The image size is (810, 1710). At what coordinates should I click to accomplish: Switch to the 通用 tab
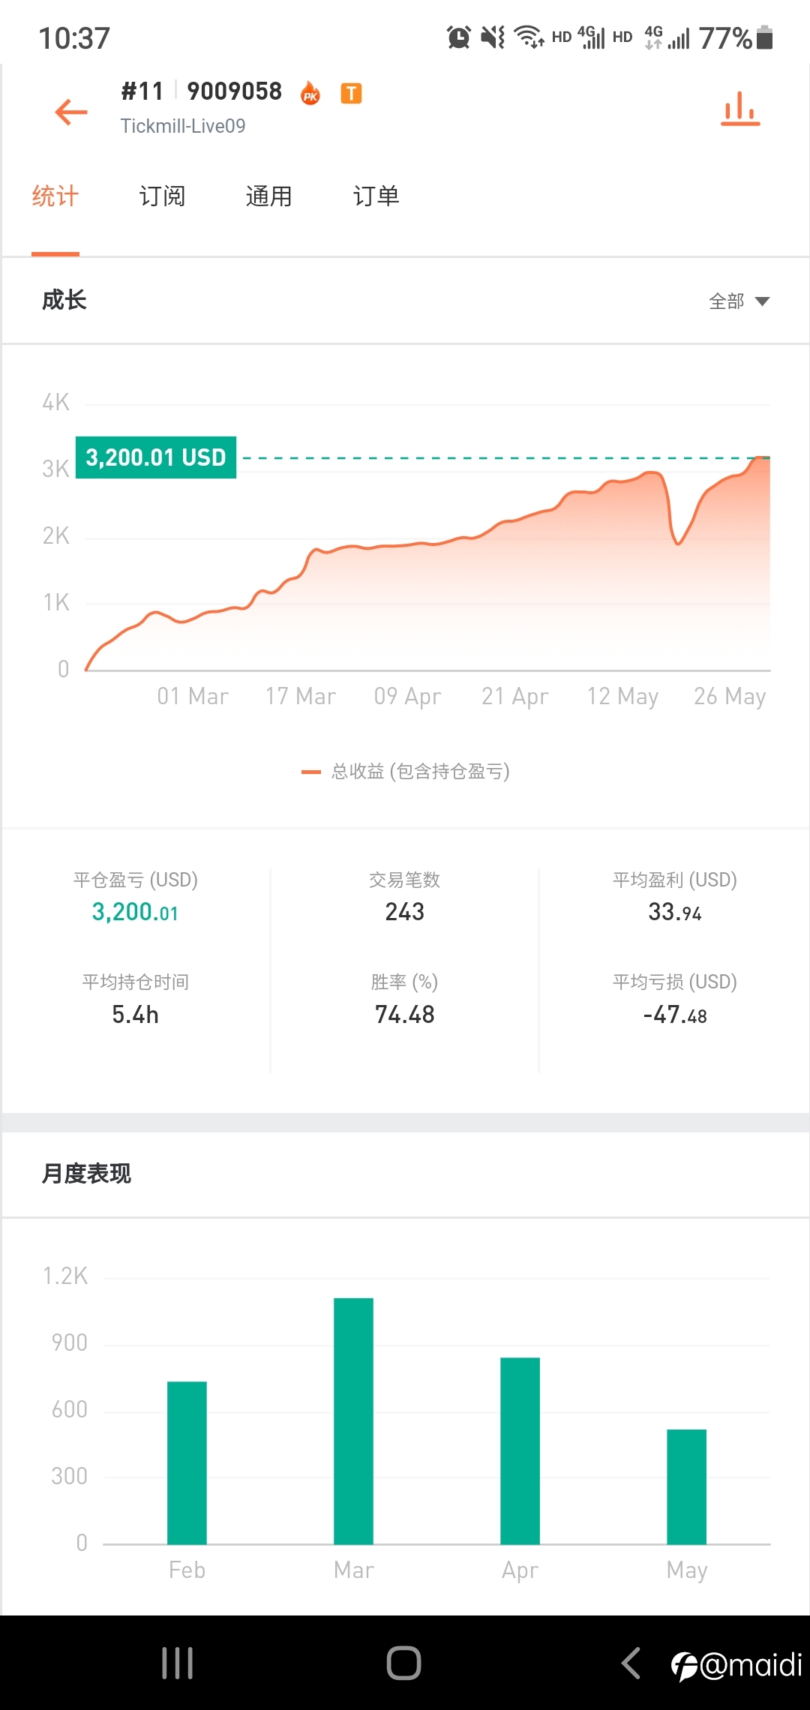(x=268, y=196)
